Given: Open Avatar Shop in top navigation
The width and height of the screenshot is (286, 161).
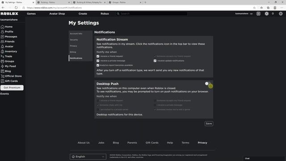Looking at the screenshot, I should (57, 14).
